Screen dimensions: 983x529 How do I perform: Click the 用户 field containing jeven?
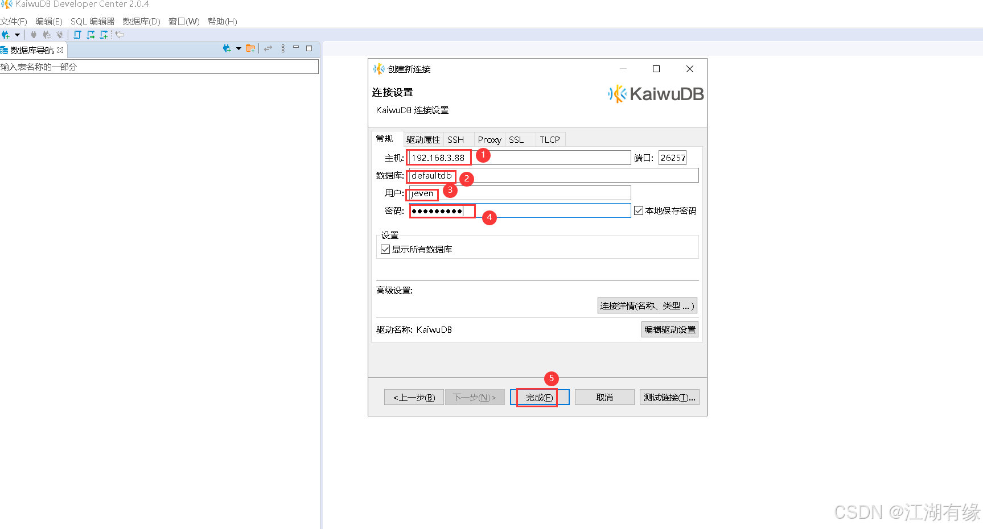click(520, 193)
